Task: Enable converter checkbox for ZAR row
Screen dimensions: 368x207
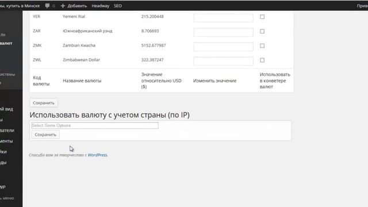Action: 262,31
